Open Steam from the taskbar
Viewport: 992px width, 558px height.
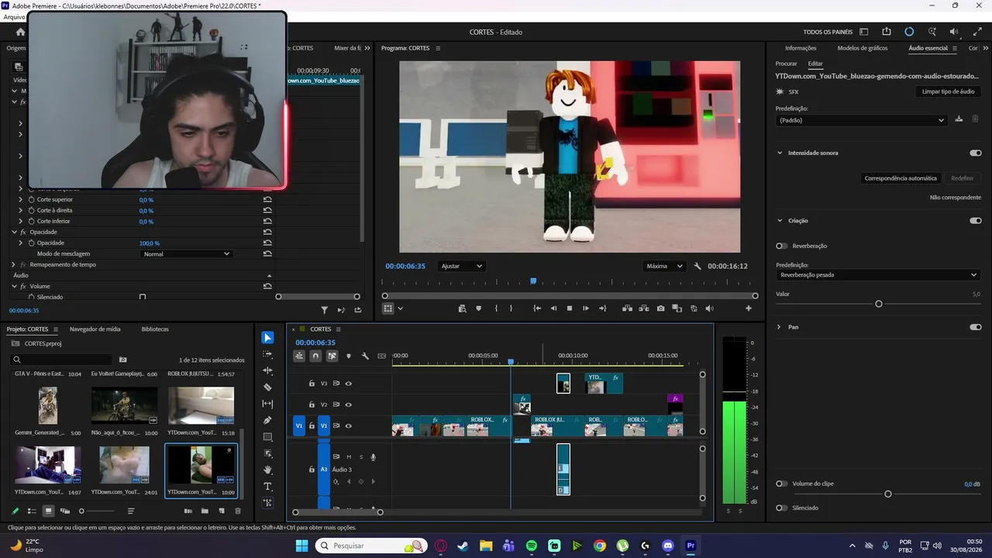(x=463, y=546)
